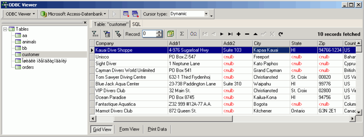Viewport: 364px width, 137px height.
Task: Click the ÖΩ character set icon
Action: tap(193, 34)
